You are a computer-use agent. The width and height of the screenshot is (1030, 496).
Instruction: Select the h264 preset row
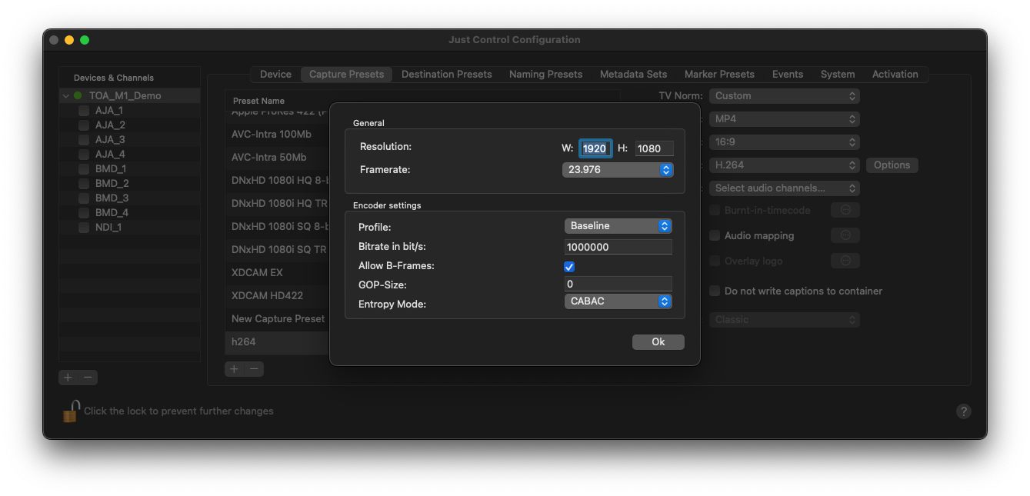278,341
